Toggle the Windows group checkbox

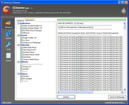click(x=18, y=74)
